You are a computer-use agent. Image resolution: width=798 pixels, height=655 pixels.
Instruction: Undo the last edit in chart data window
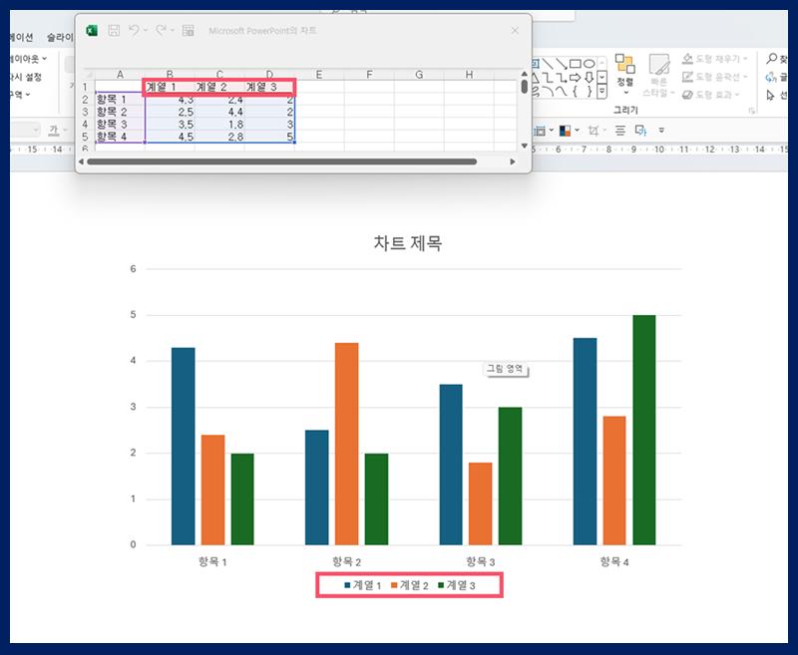(134, 31)
